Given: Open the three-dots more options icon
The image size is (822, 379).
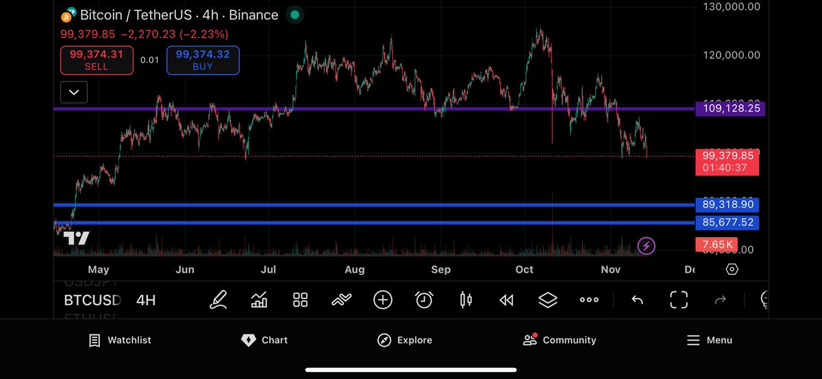Looking at the screenshot, I should click(589, 299).
